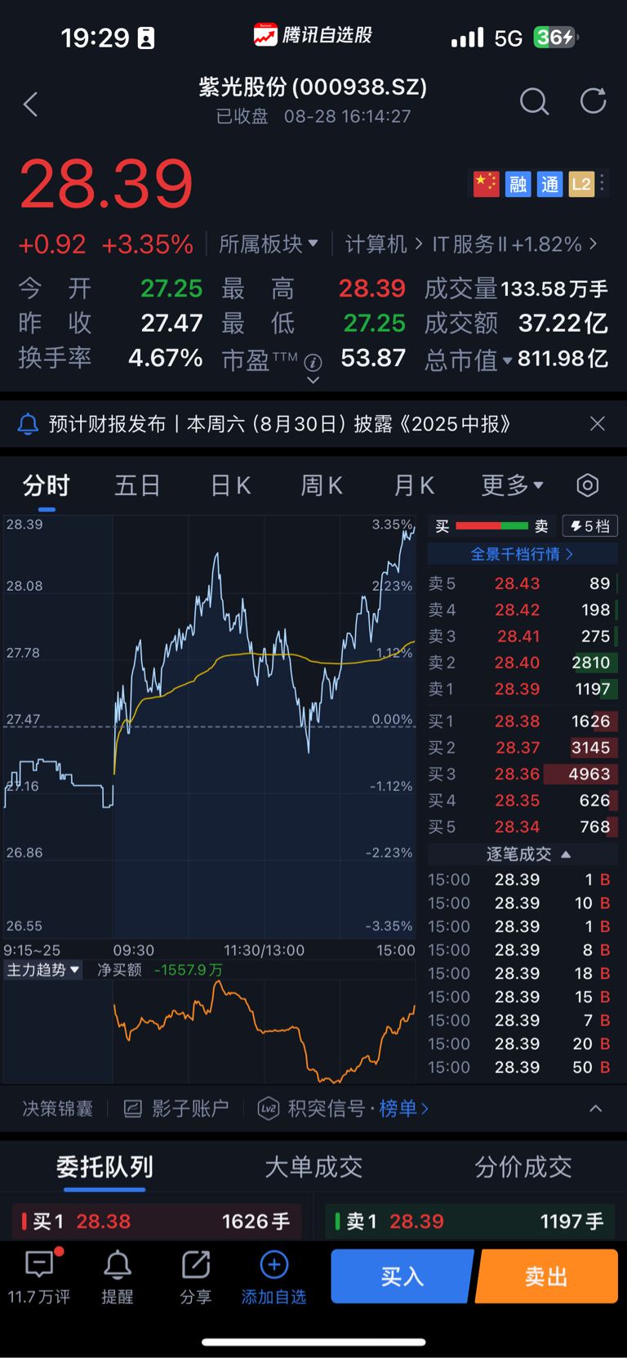Tap the intraday price chart area
Image resolution: width=627 pixels, height=1358 pixels.
[x=210, y=726]
